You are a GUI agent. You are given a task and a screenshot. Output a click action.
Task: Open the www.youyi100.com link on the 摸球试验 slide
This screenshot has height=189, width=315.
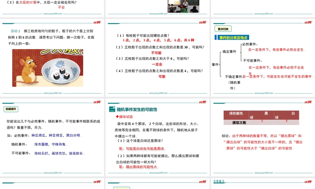(x=157, y=173)
